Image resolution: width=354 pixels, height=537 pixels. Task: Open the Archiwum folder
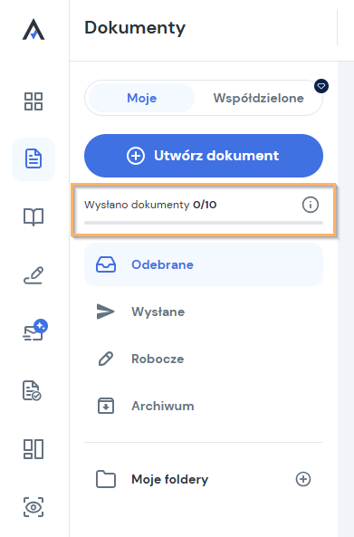[204, 406]
